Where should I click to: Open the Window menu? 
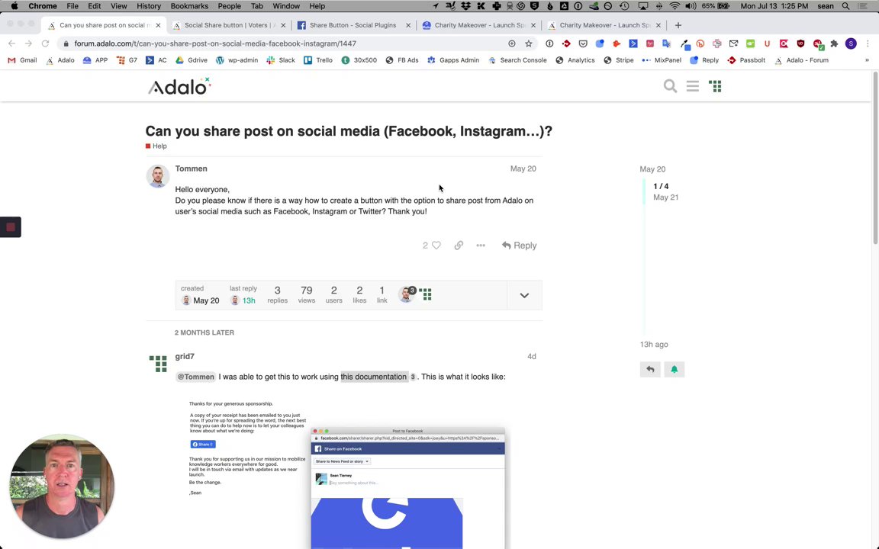(x=286, y=6)
